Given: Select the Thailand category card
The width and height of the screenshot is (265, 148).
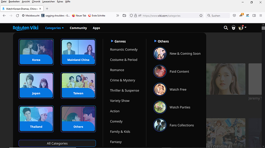Looking at the screenshot, I should click(x=36, y=119).
